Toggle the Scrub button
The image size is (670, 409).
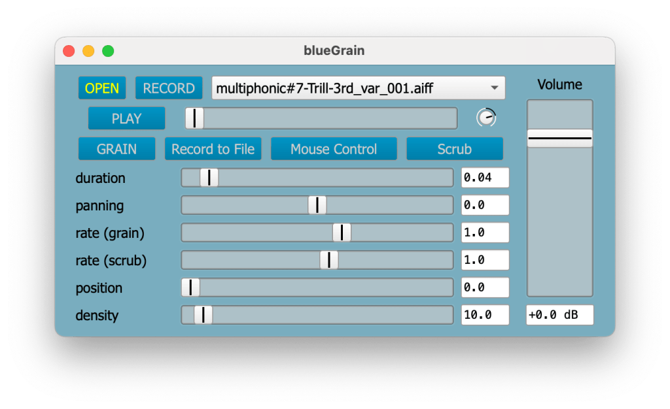454,149
